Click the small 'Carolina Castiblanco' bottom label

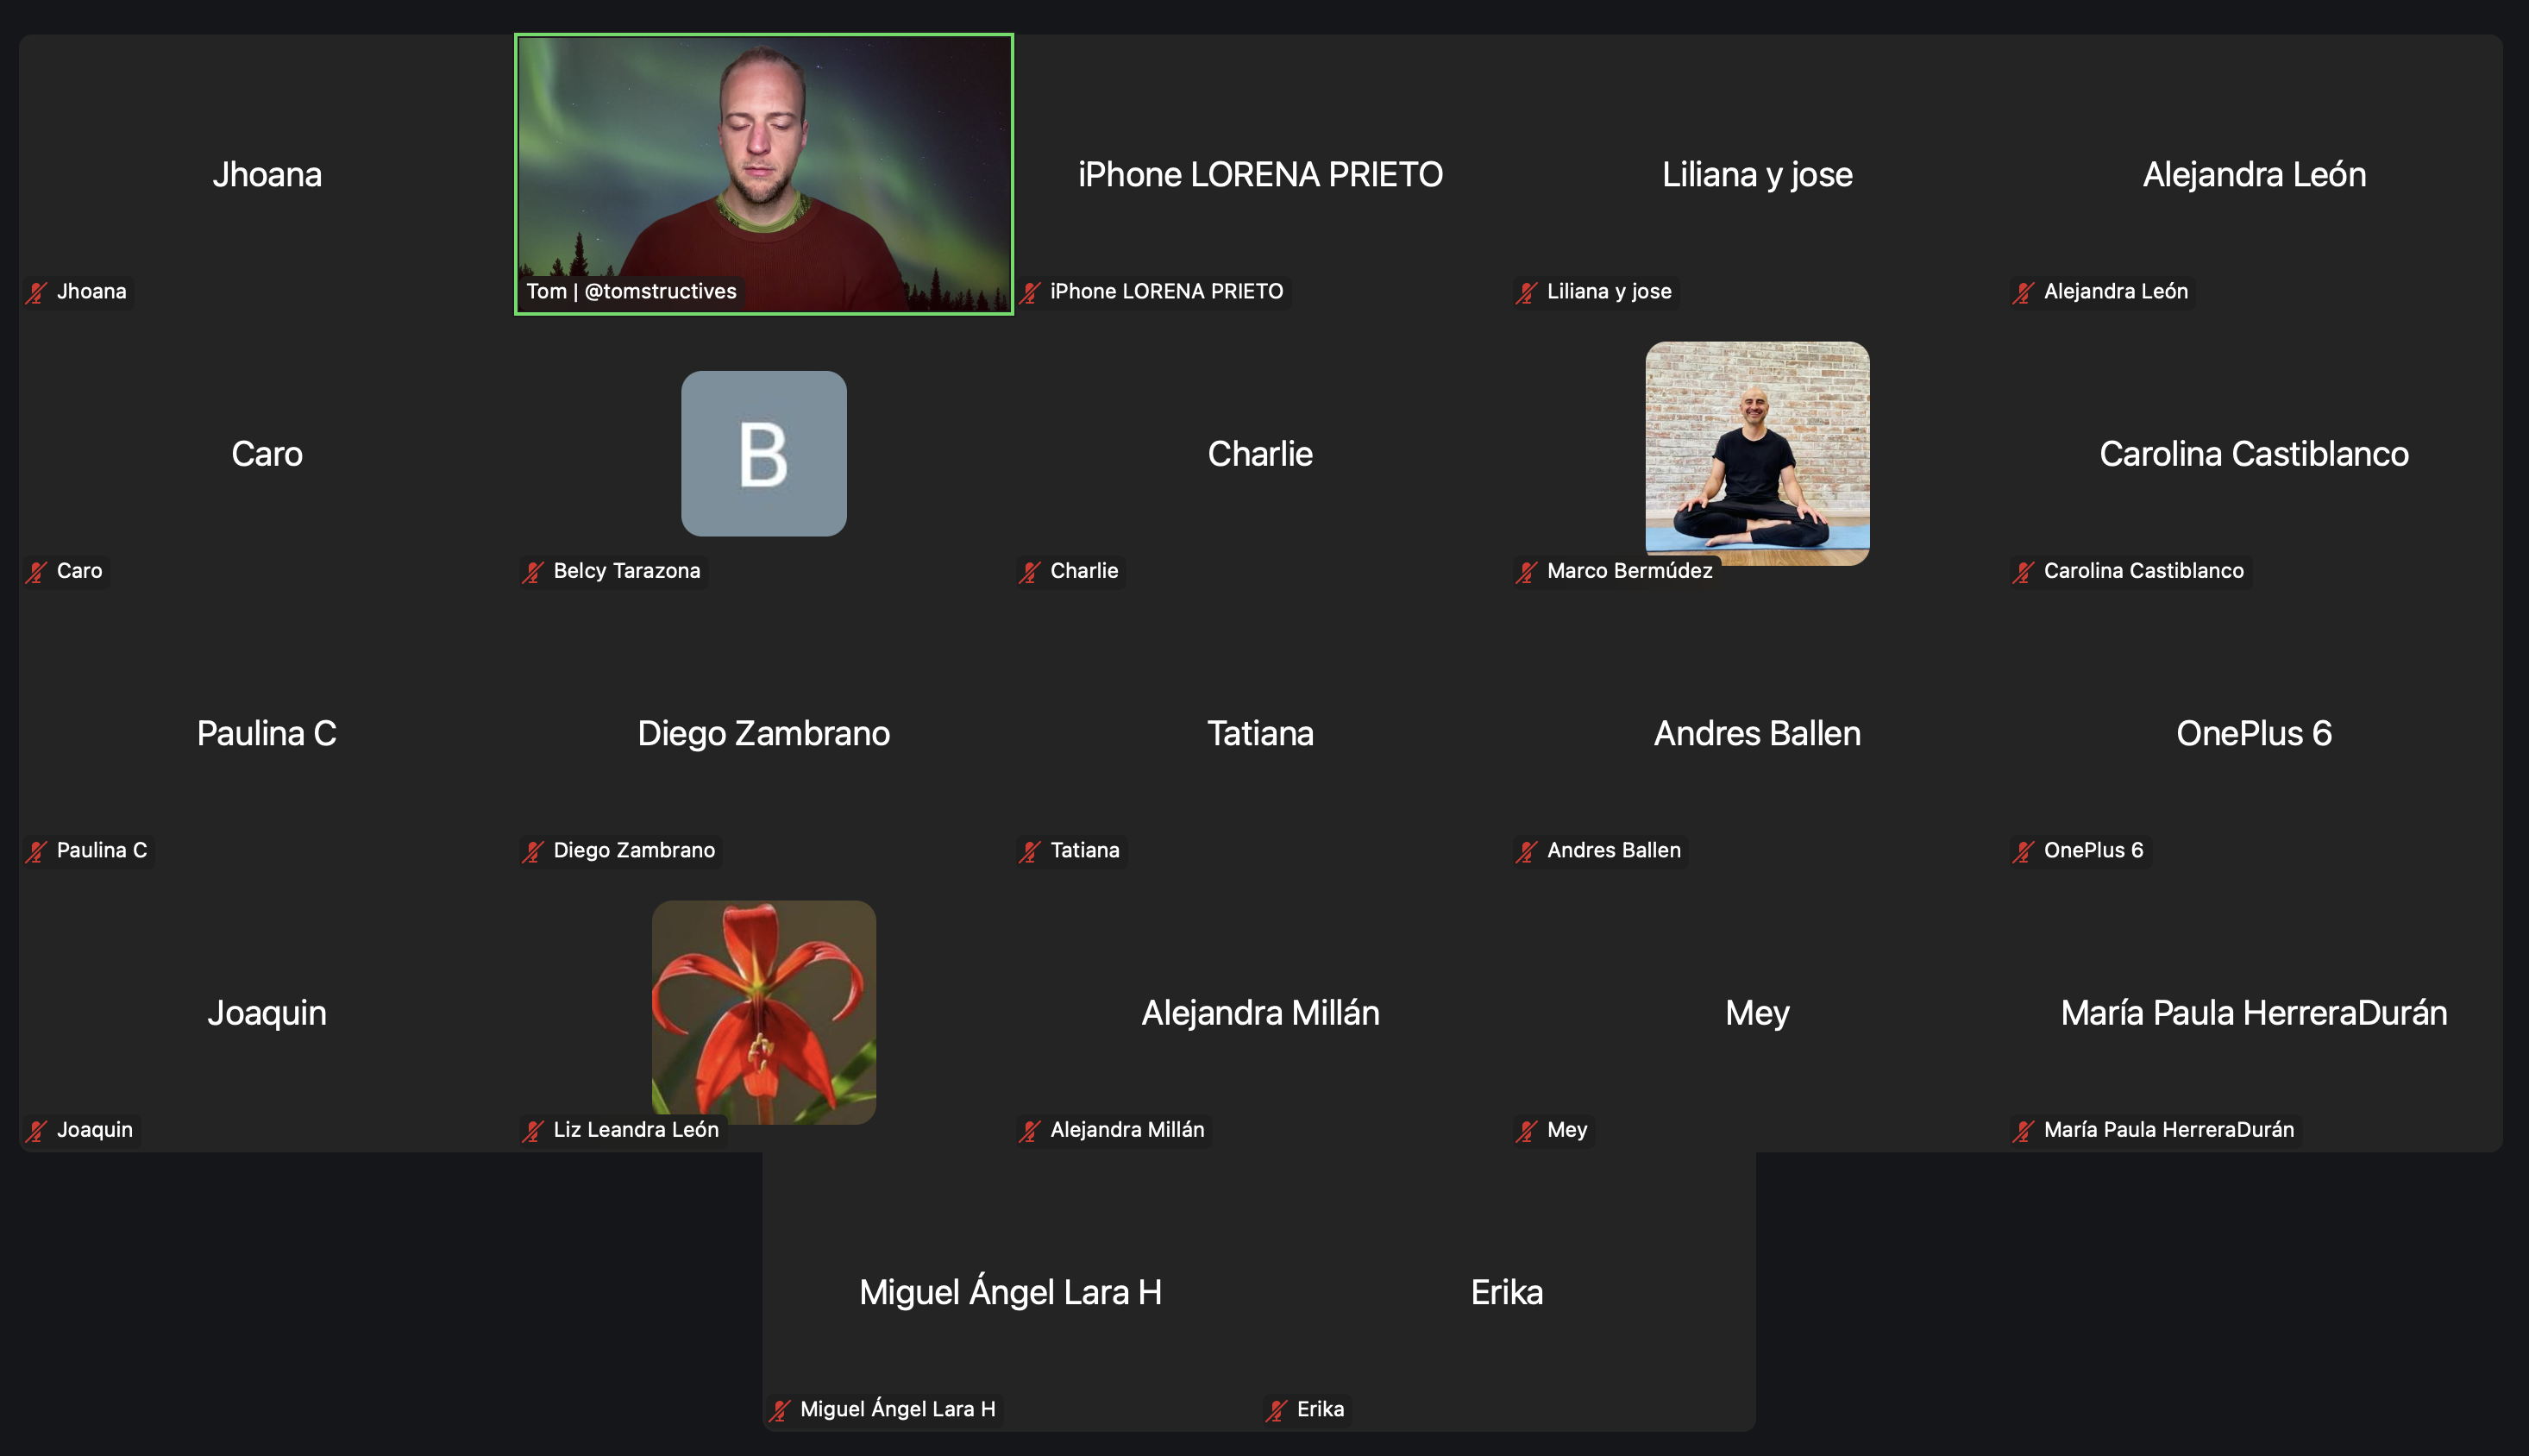click(x=2143, y=571)
